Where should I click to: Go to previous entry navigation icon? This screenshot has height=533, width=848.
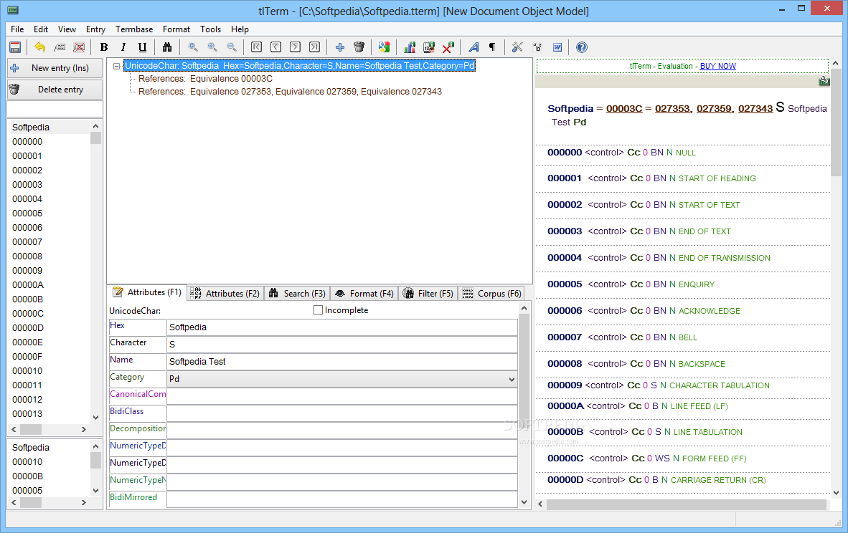tap(275, 47)
